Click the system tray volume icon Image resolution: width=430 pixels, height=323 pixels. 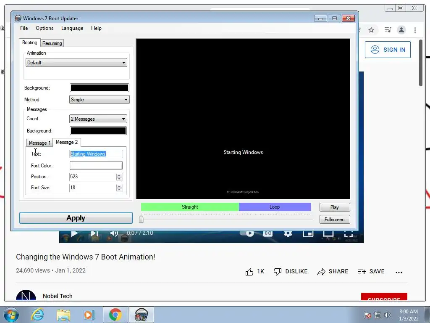pos(388,315)
